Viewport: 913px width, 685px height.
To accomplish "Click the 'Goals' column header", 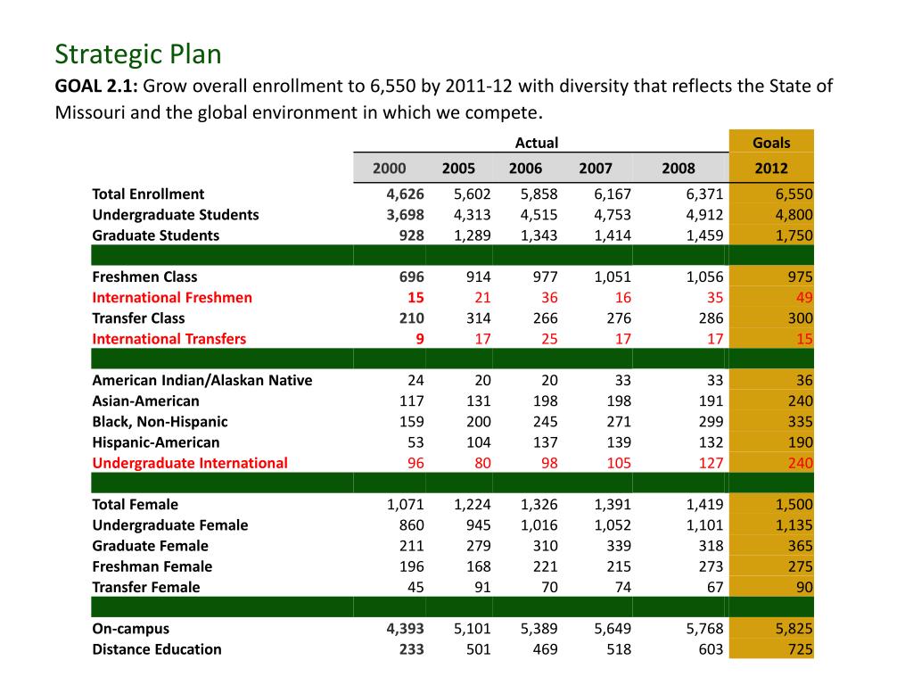I will click(x=771, y=143).
